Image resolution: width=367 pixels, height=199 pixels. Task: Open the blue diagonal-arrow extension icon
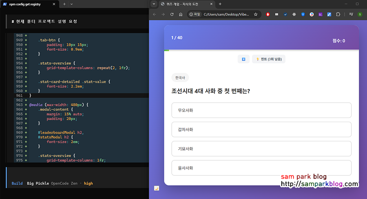pyautogui.click(x=329, y=15)
